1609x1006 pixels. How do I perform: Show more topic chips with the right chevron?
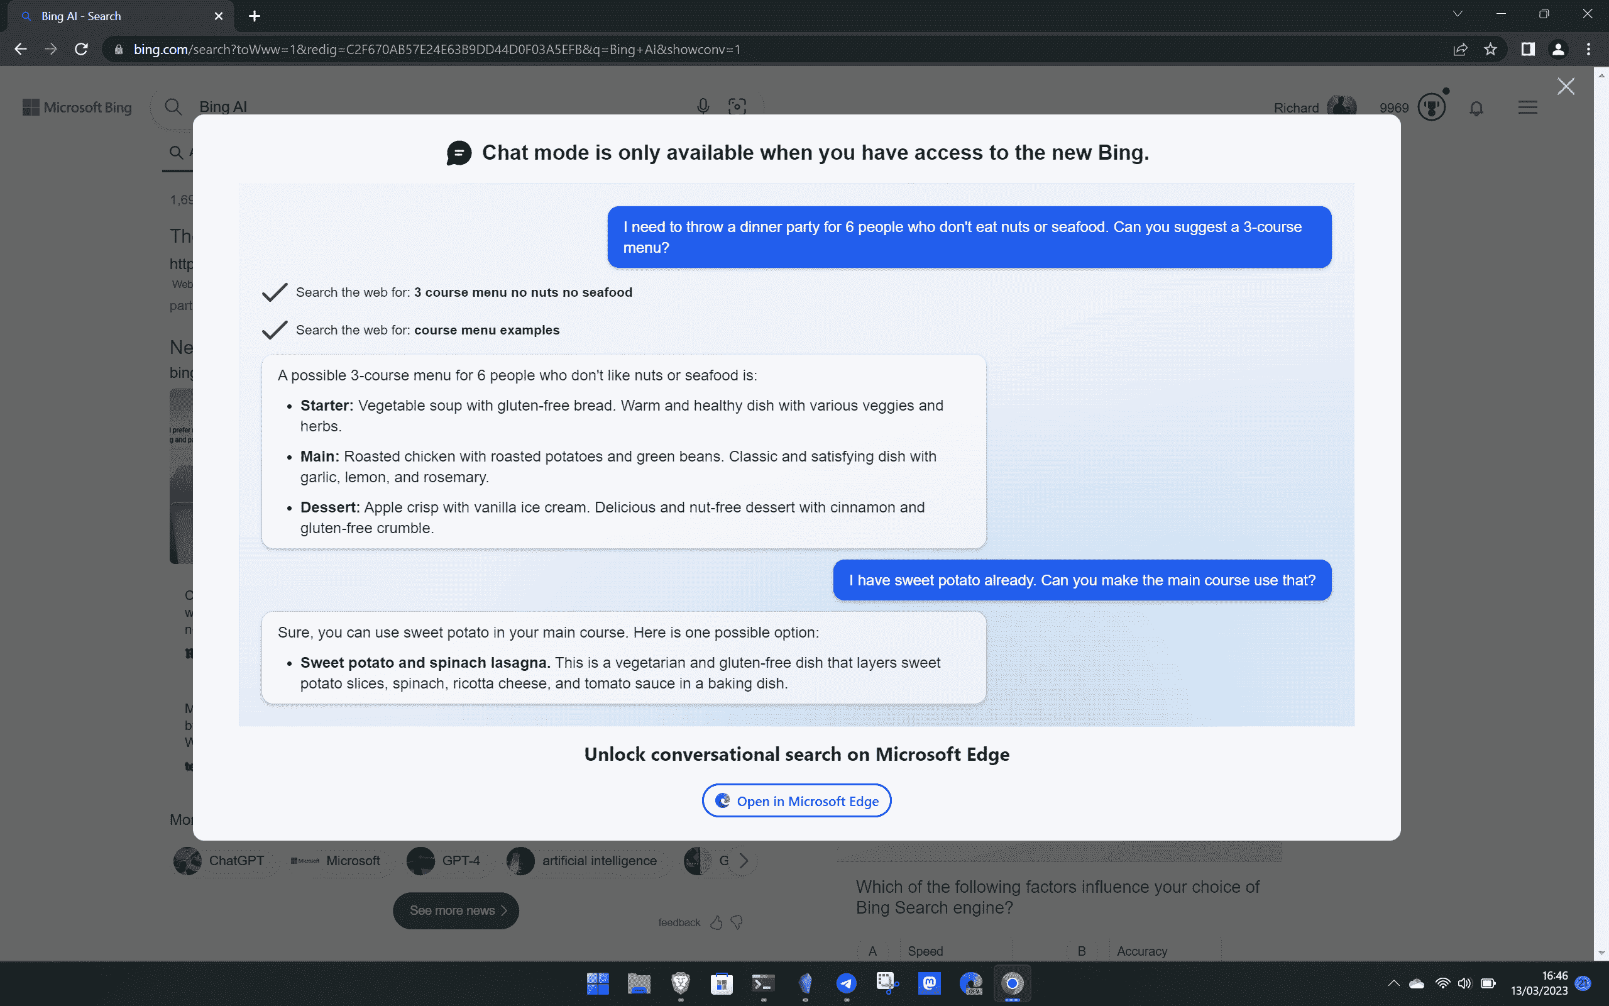click(744, 860)
